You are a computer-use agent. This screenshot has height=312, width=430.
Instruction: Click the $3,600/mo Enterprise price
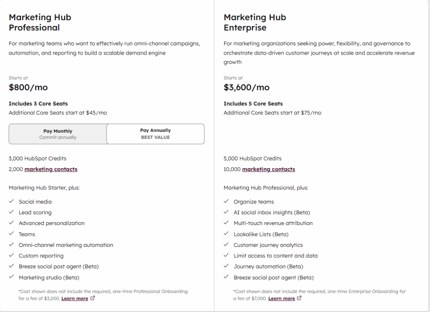(246, 88)
